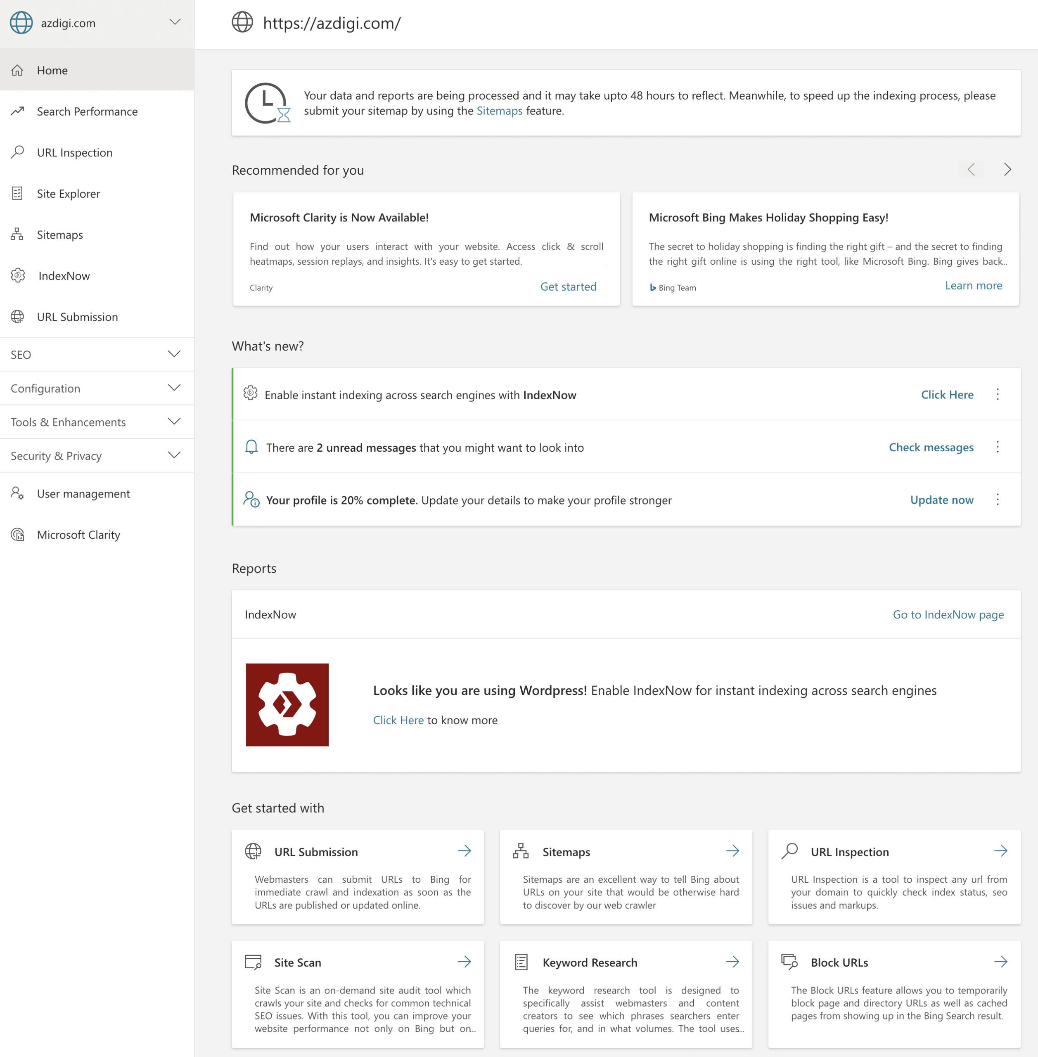
Task: Select URL Inspection in sidebar menu
Action: [75, 153]
